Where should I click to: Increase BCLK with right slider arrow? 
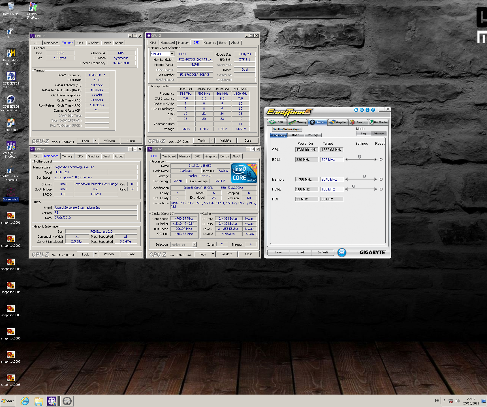point(375,159)
